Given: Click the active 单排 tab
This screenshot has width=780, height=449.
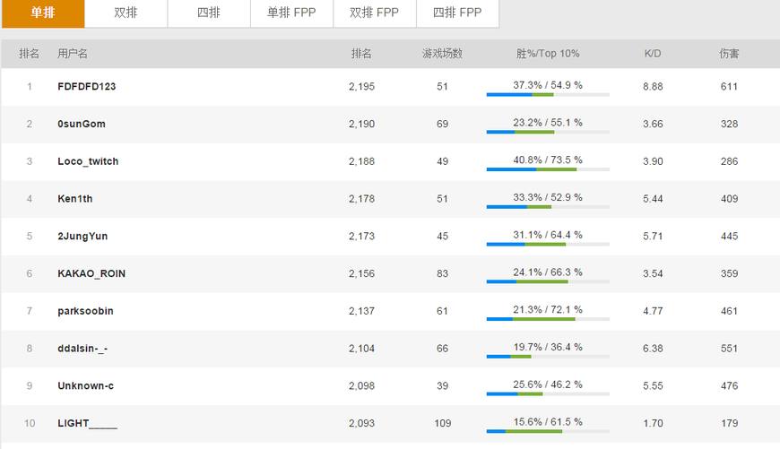Looking at the screenshot, I should coord(43,13).
